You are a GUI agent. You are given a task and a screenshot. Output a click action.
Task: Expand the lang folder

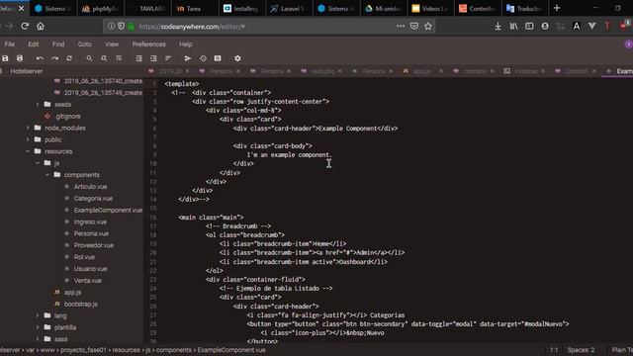[38, 315]
